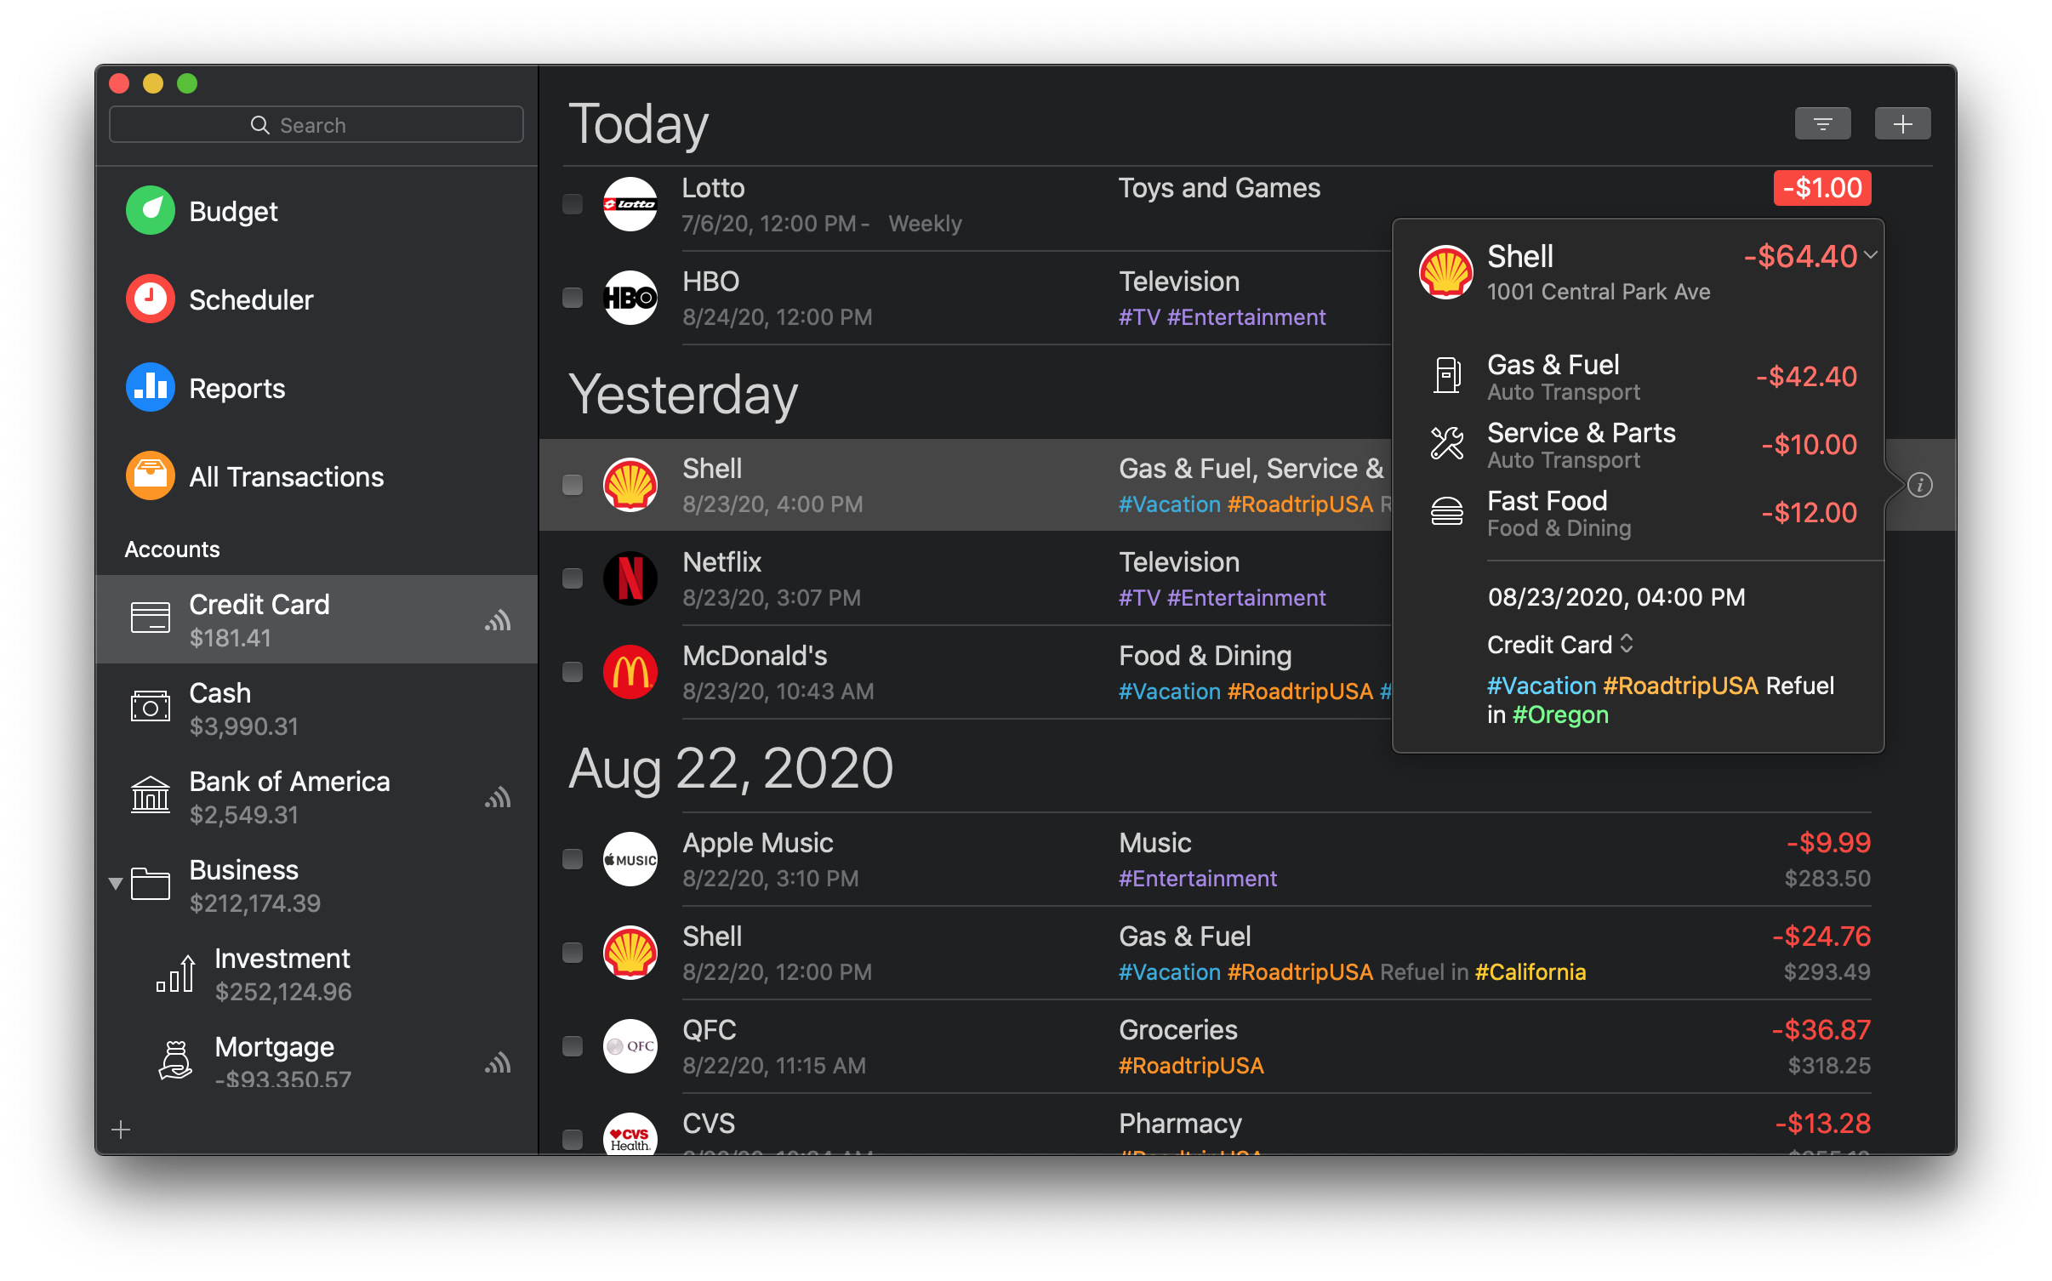Click the add account plus icon
The width and height of the screenshot is (2052, 1281).
pyautogui.click(x=121, y=1130)
